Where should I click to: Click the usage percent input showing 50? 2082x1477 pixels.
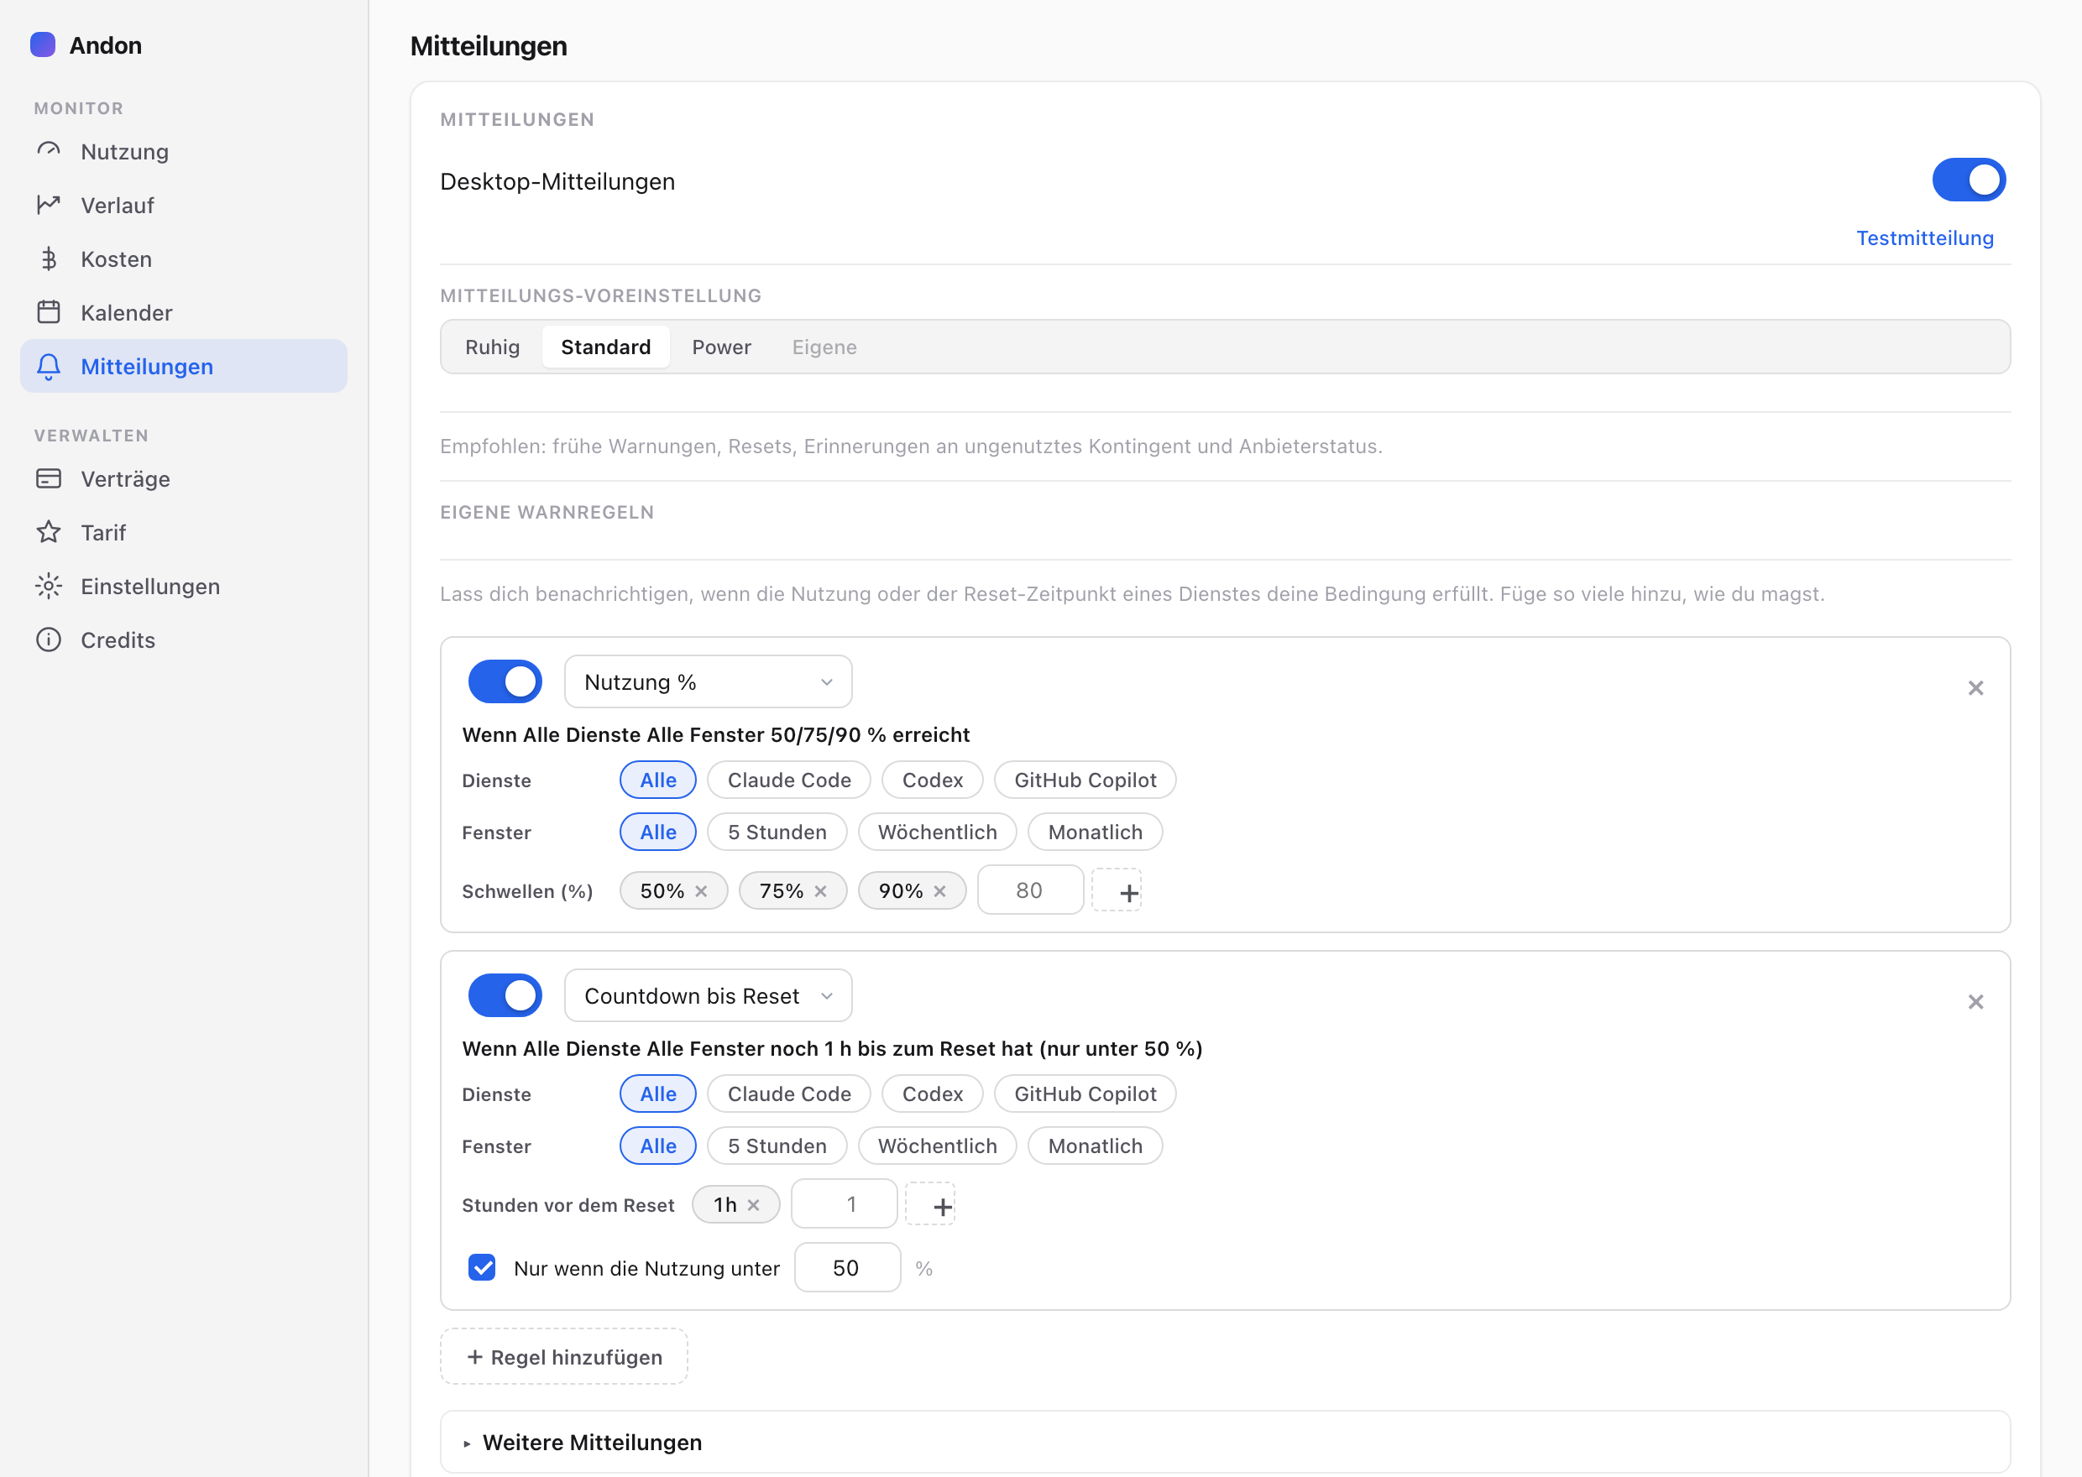(x=847, y=1267)
